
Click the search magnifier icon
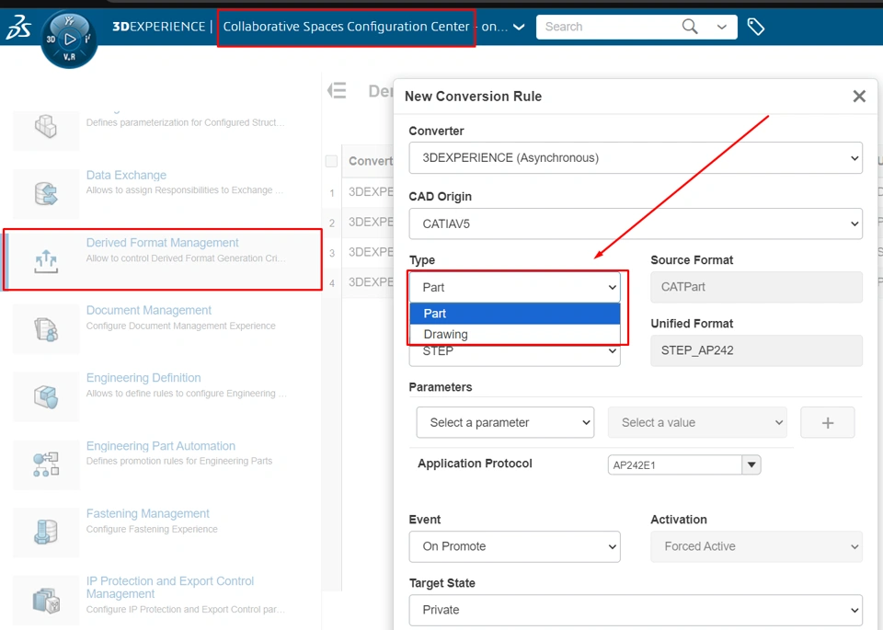pyautogui.click(x=690, y=27)
